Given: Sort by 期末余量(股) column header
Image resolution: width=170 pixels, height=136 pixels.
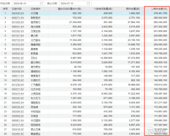Looking at the screenshot, I should click(133, 9).
